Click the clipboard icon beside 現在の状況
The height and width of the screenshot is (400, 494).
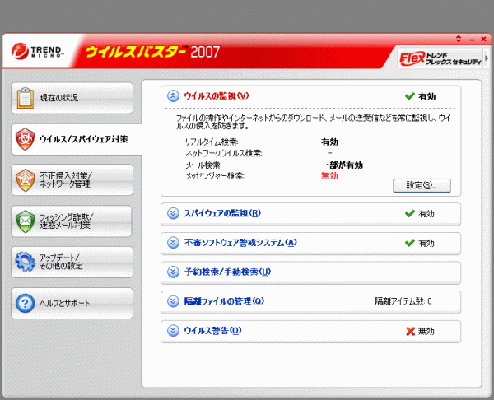click(26, 98)
